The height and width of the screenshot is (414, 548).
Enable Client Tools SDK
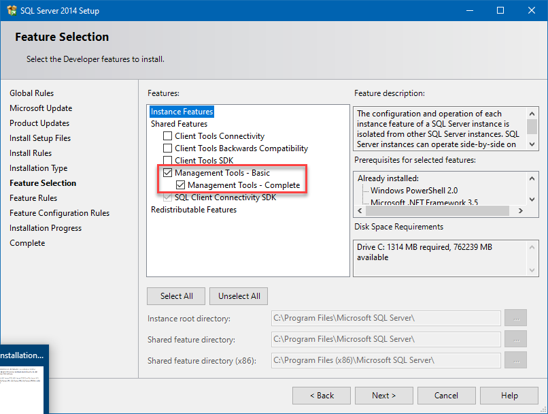[x=167, y=160]
